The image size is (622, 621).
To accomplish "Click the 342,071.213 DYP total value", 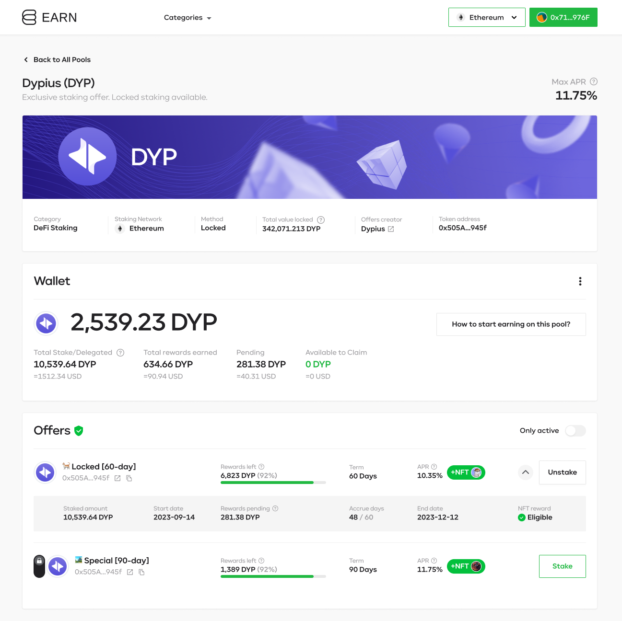I will click(x=292, y=229).
